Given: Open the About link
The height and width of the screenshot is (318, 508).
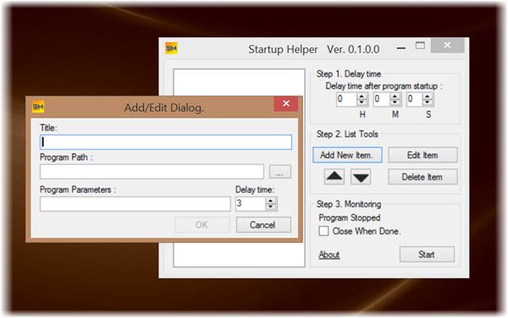Looking at the screenshot, I should (329, 255).
